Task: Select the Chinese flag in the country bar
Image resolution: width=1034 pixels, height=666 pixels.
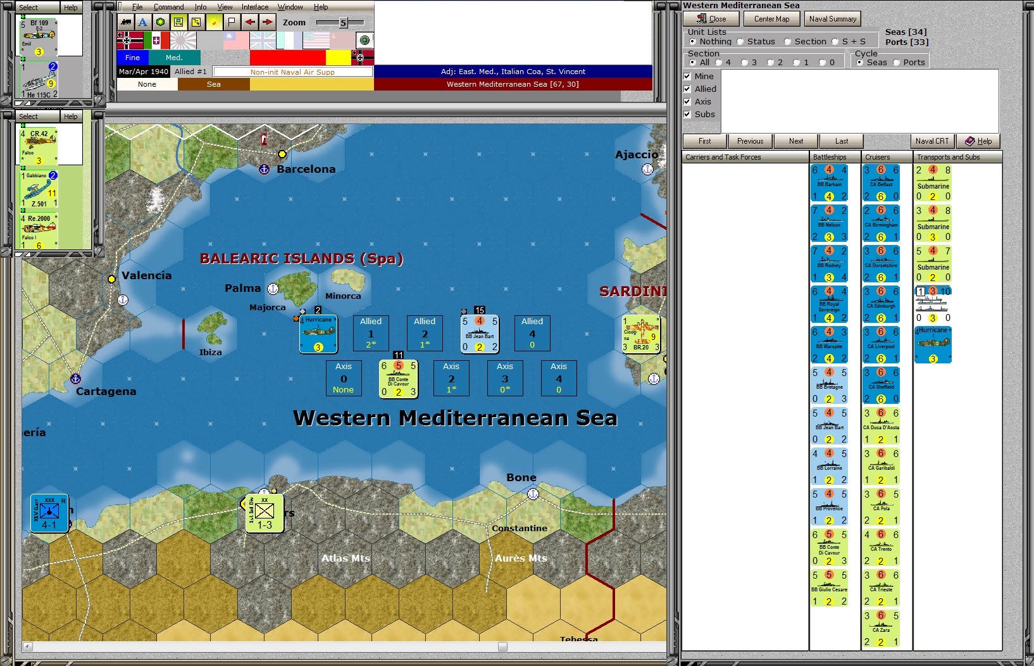Action: tap(236, 41)
